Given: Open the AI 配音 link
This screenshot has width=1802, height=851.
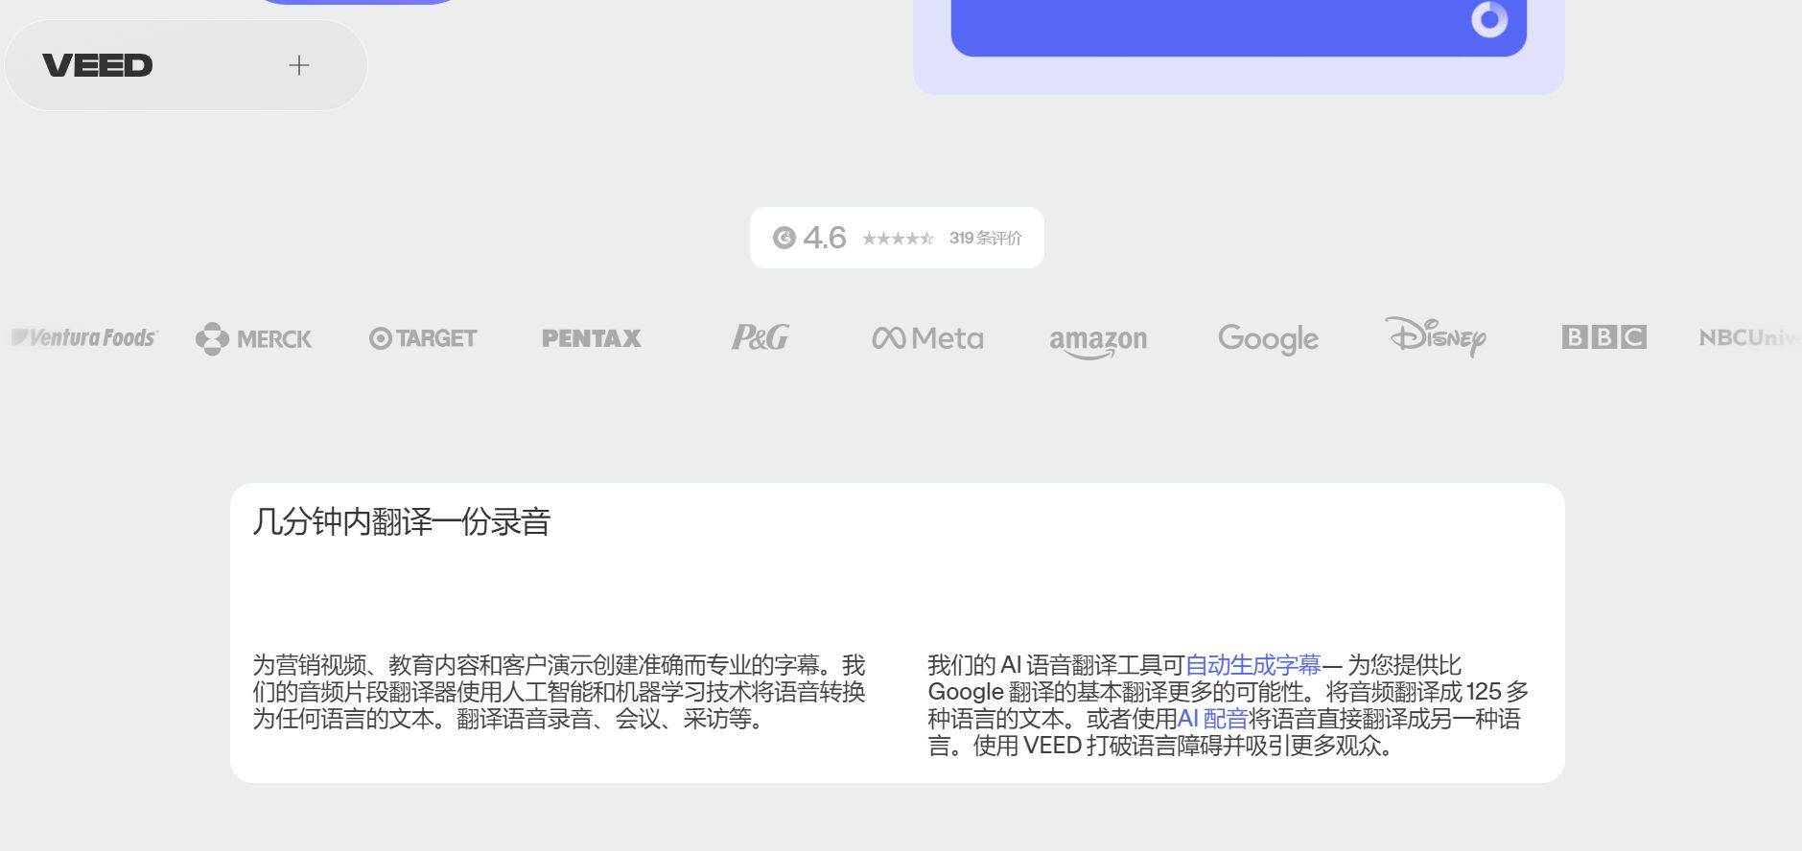Looking at the screenshot, I should (1212, 719).
